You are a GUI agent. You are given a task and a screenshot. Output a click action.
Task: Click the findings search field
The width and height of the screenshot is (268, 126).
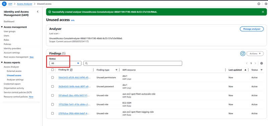click(x=133, y=63)
